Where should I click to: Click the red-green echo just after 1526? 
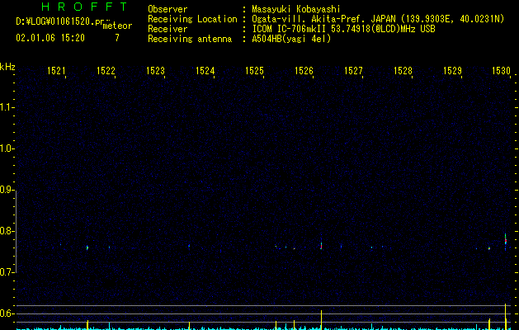(x=321, y=245)
